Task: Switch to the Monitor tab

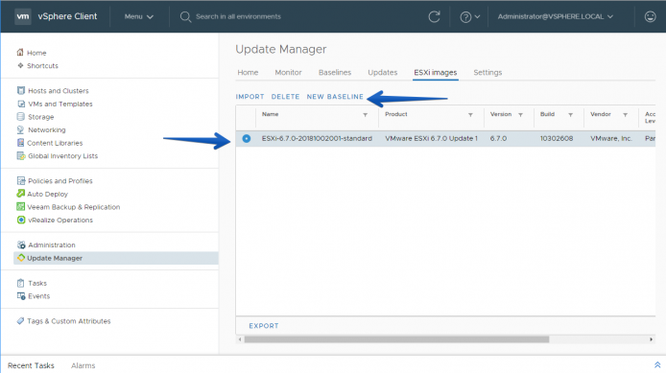Action: (x=288, y=73)
